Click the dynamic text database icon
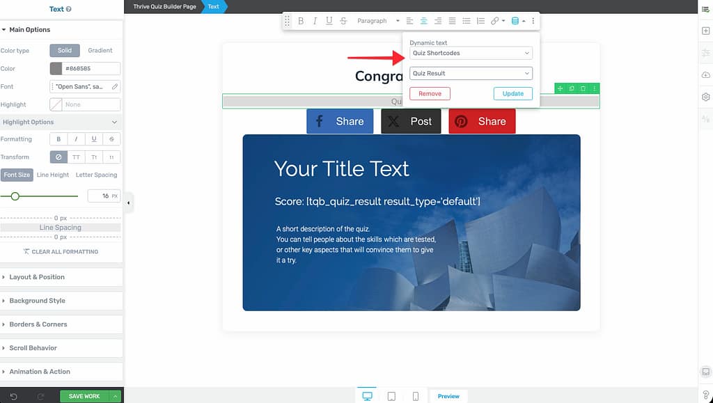 tap(515, 21)
